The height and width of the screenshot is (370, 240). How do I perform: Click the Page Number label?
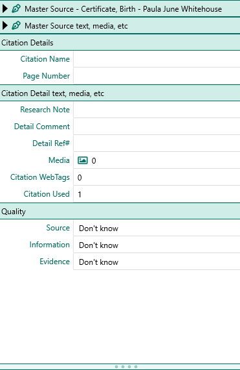pyautogui.click(x=47, y=76)
